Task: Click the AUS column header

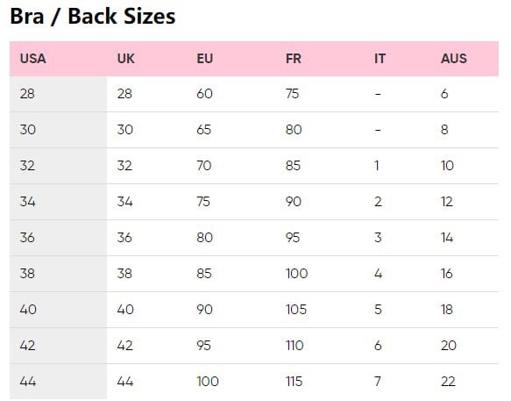Action: coord(454,59)
